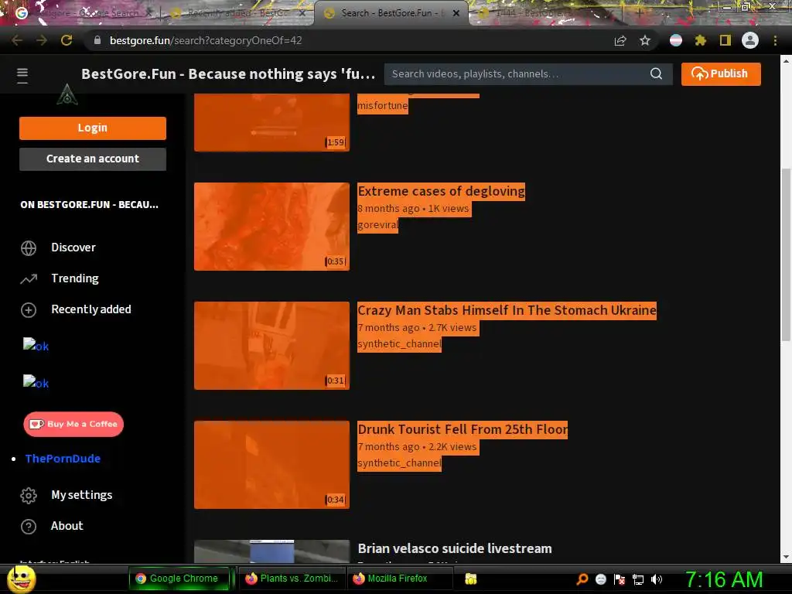
Task: Open a new browser tab with plus
Action: pos(639,12)
